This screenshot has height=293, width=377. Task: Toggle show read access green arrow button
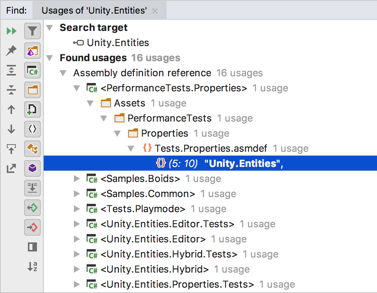point(32,208)
